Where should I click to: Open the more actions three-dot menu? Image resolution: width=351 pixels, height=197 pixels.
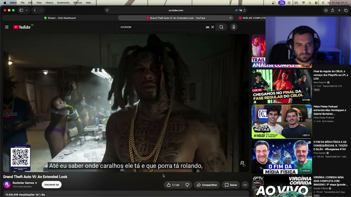coord(245,185)
